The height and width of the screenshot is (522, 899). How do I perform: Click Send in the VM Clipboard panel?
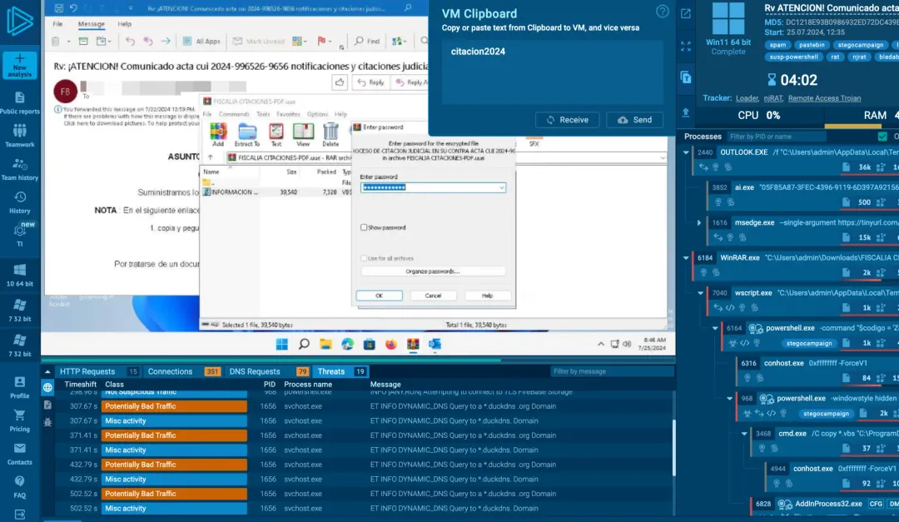(x=634, y=119)
